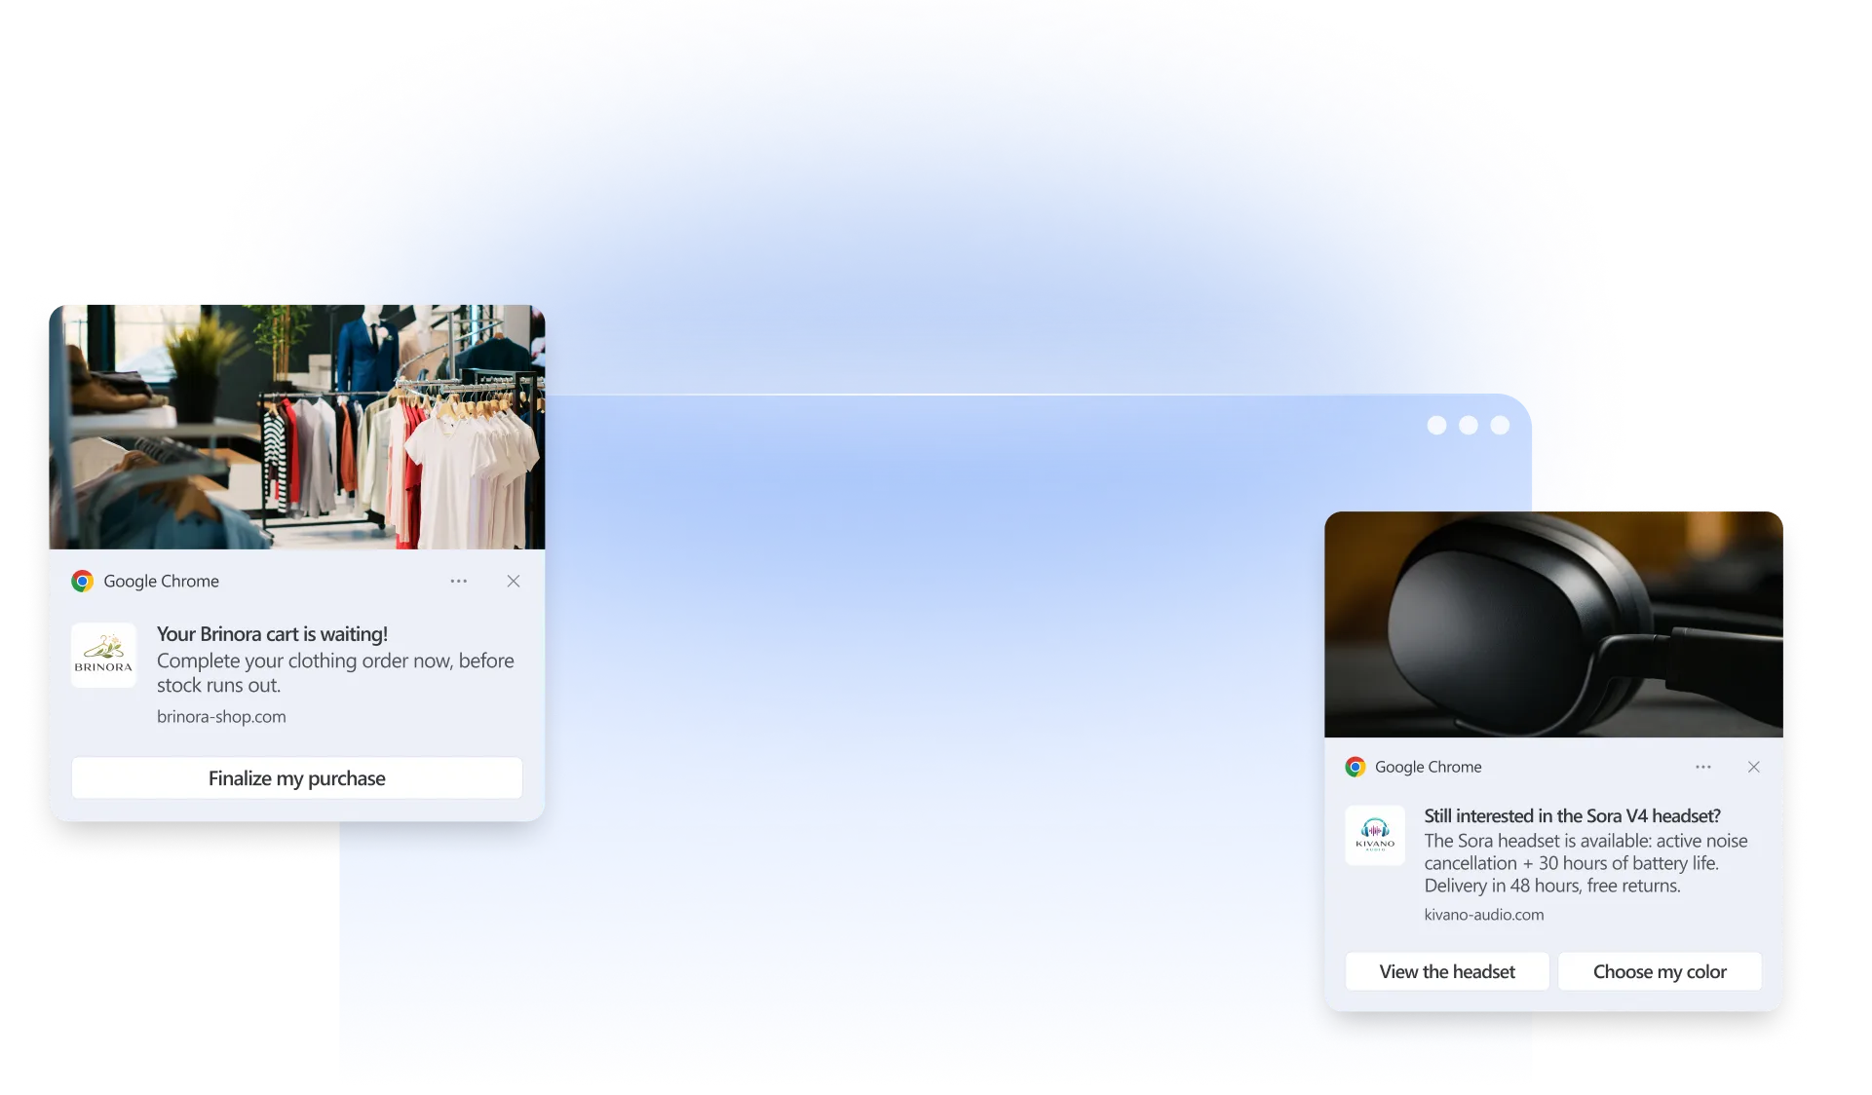
Task: Click the Kivano Audio logo icon
Action: (x=1375, y=836)
